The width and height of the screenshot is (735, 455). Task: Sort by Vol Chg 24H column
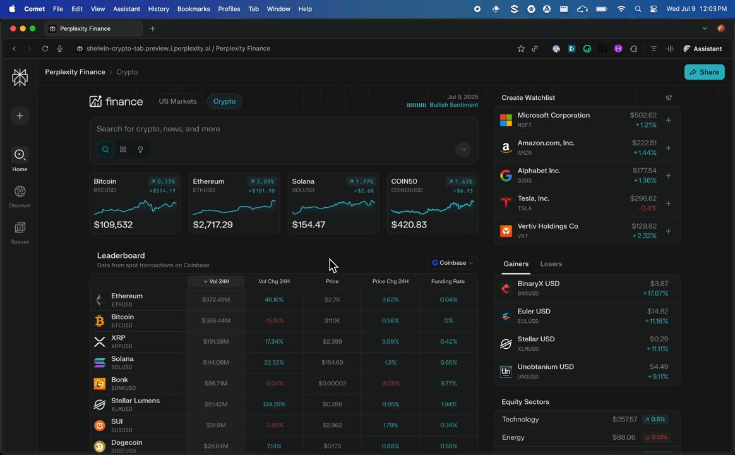click(274, 281)
